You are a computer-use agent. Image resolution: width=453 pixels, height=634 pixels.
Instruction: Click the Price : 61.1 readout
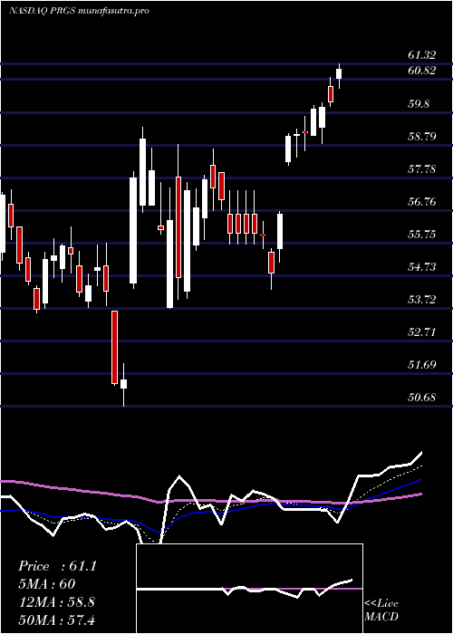pyautogui.click(x=57, y=566)
